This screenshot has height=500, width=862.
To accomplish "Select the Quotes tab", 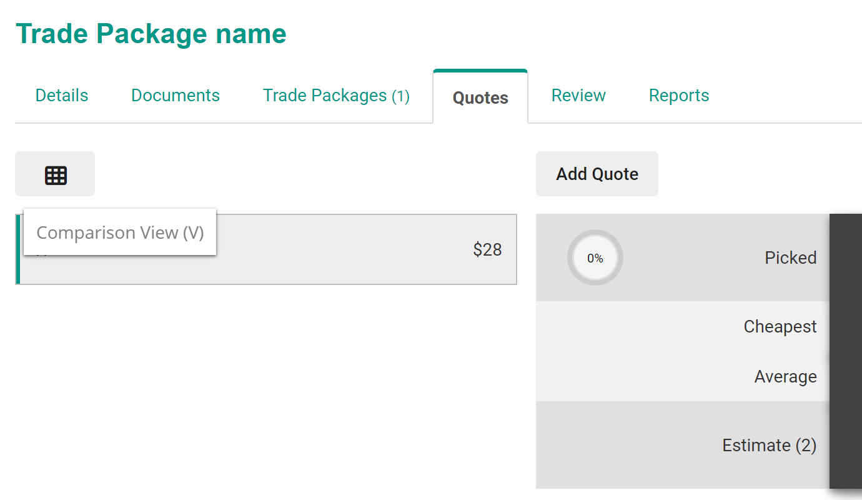I will pyautogui.click(x=480, y=97).
